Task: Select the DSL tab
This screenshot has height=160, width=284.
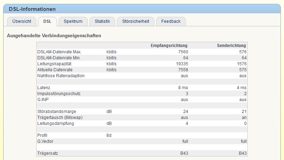Action: point(47,21)
